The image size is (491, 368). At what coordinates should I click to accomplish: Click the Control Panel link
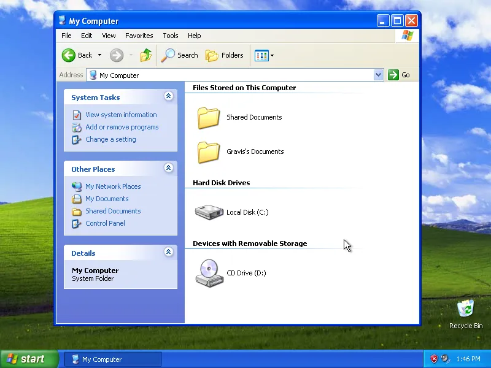(106, 223)
